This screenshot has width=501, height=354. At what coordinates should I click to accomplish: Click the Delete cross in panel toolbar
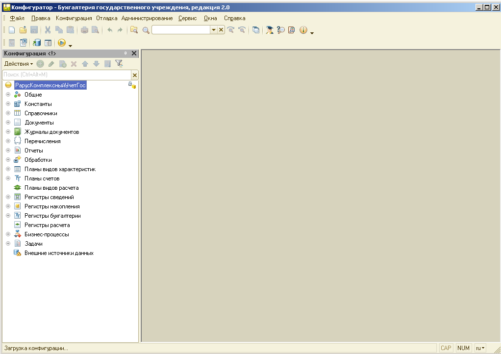click(74, 64)
